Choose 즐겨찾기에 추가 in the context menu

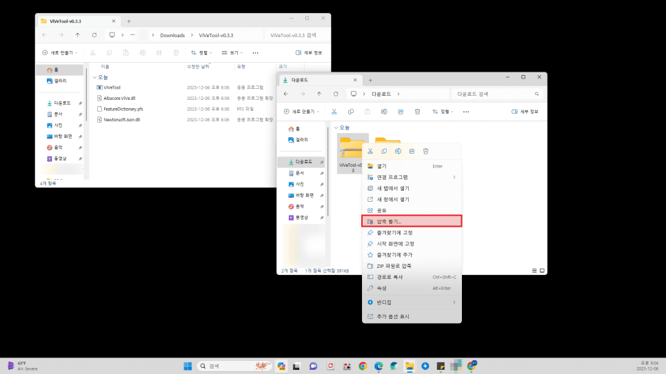412,255
